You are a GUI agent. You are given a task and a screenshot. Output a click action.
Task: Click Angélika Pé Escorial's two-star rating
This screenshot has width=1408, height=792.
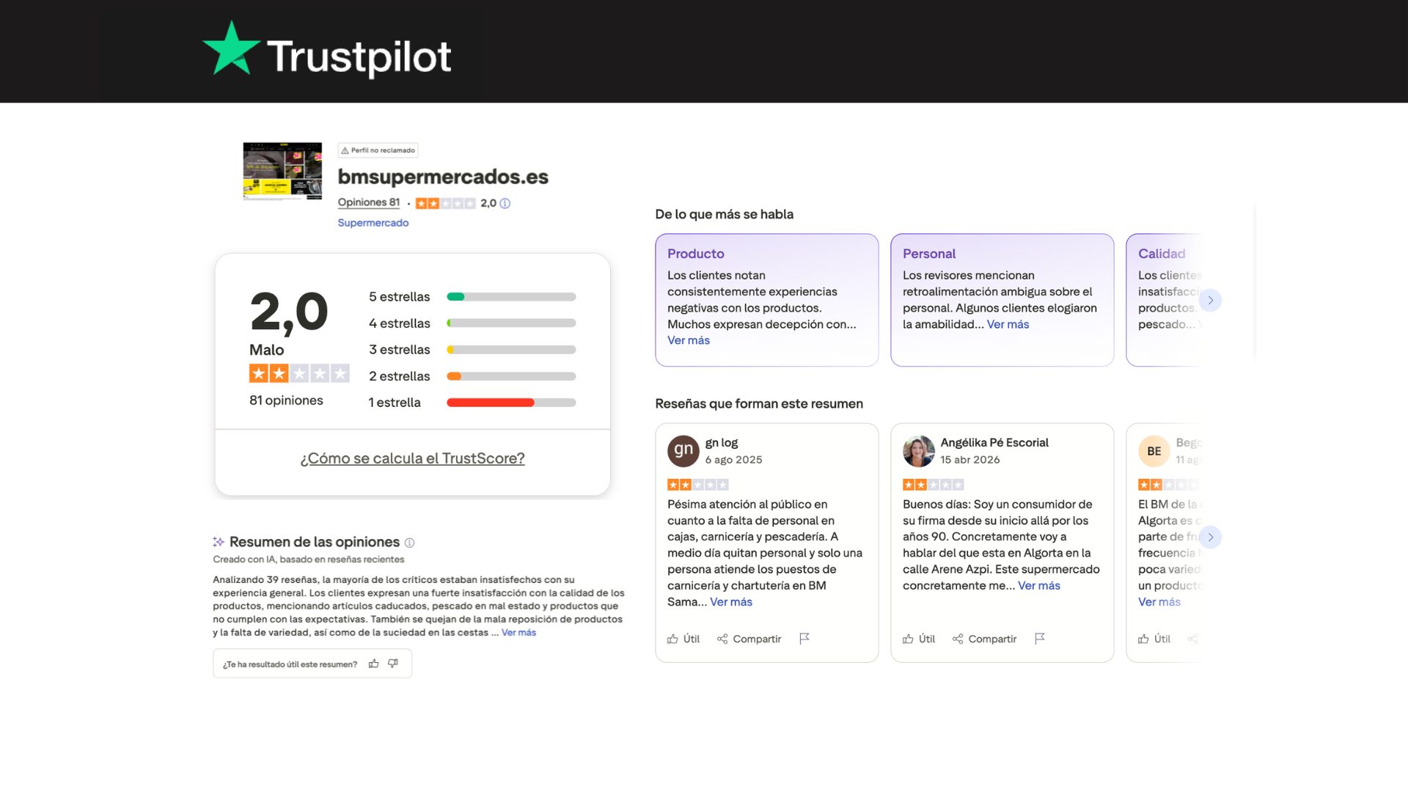pyautogui.click(x=933, y=485)
